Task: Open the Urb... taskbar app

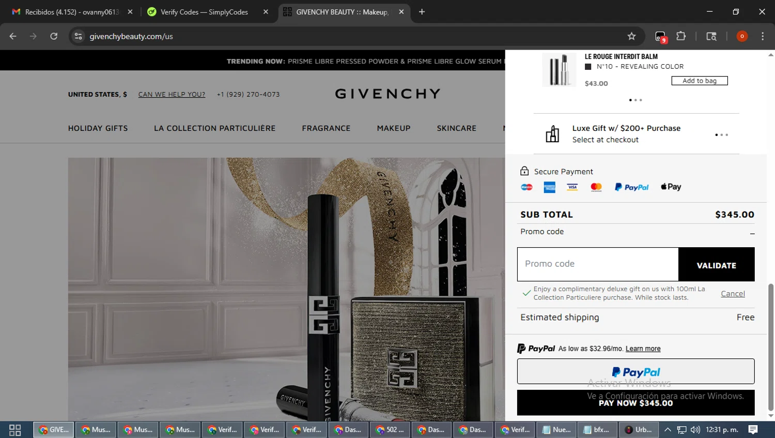Action: point(638,430)
